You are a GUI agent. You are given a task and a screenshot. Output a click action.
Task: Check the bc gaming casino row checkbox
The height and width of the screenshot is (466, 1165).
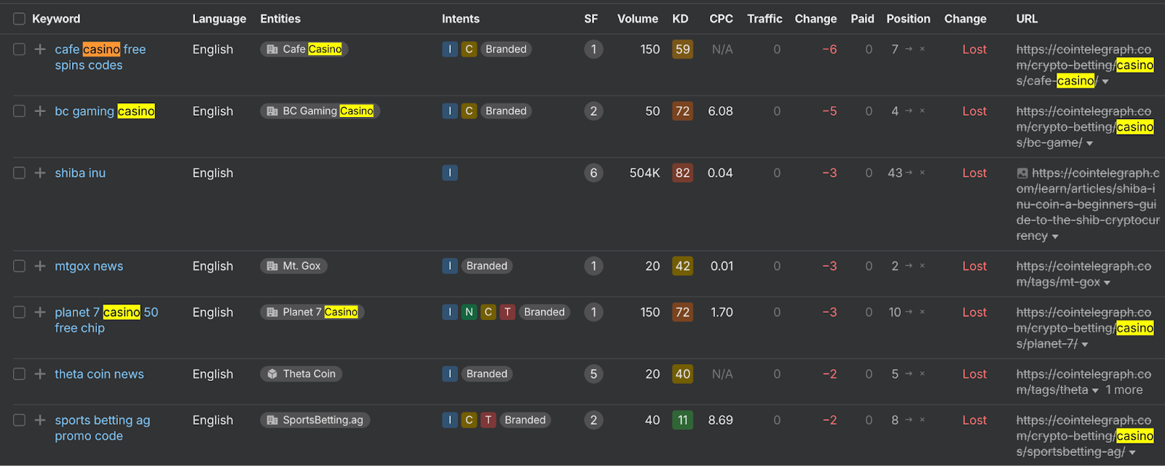click(19, 111)
